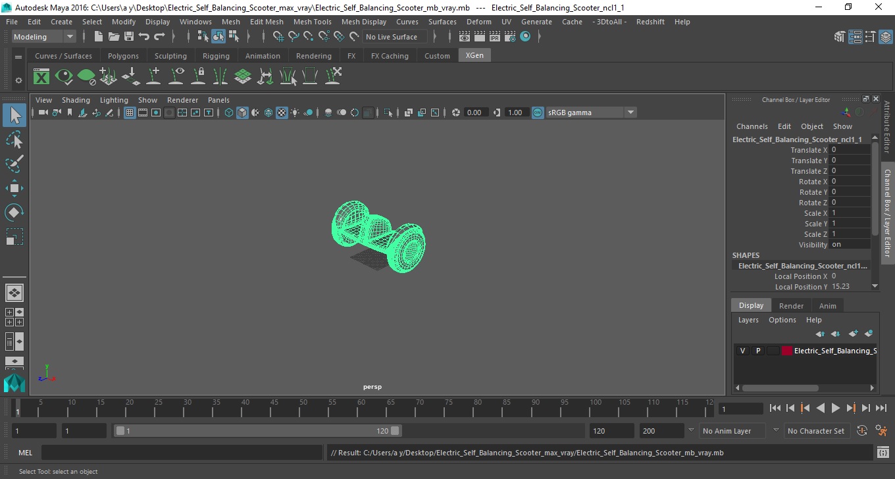This screenshot has height=479, width=895.
Task: Switch to the Polygons shelf tab
Action: 123,56
